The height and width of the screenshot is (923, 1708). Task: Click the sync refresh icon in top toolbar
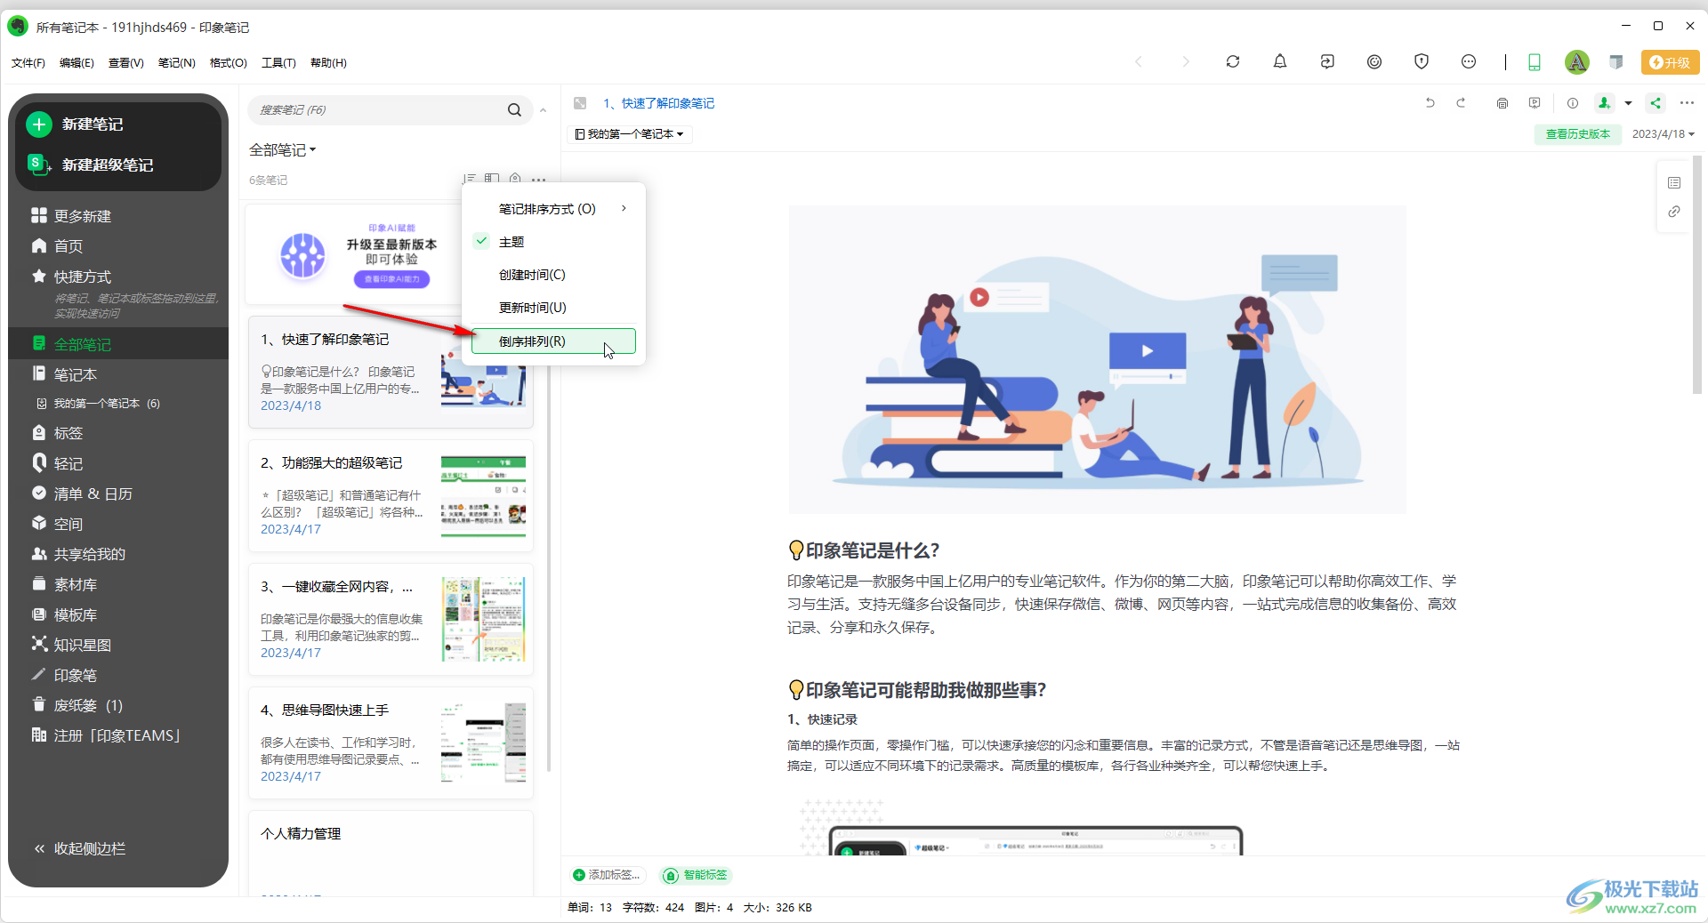coord(1232,61)
